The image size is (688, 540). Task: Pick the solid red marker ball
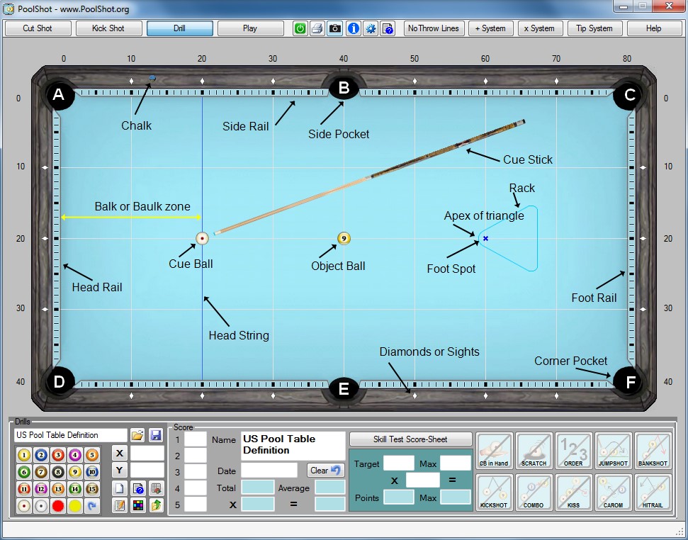coord(58,506)
